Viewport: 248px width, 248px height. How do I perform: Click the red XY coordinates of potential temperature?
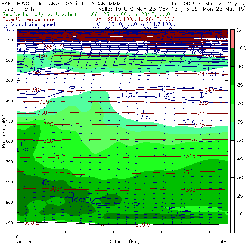[135, 19]
